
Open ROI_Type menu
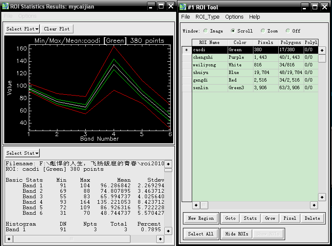pos(207,17)
